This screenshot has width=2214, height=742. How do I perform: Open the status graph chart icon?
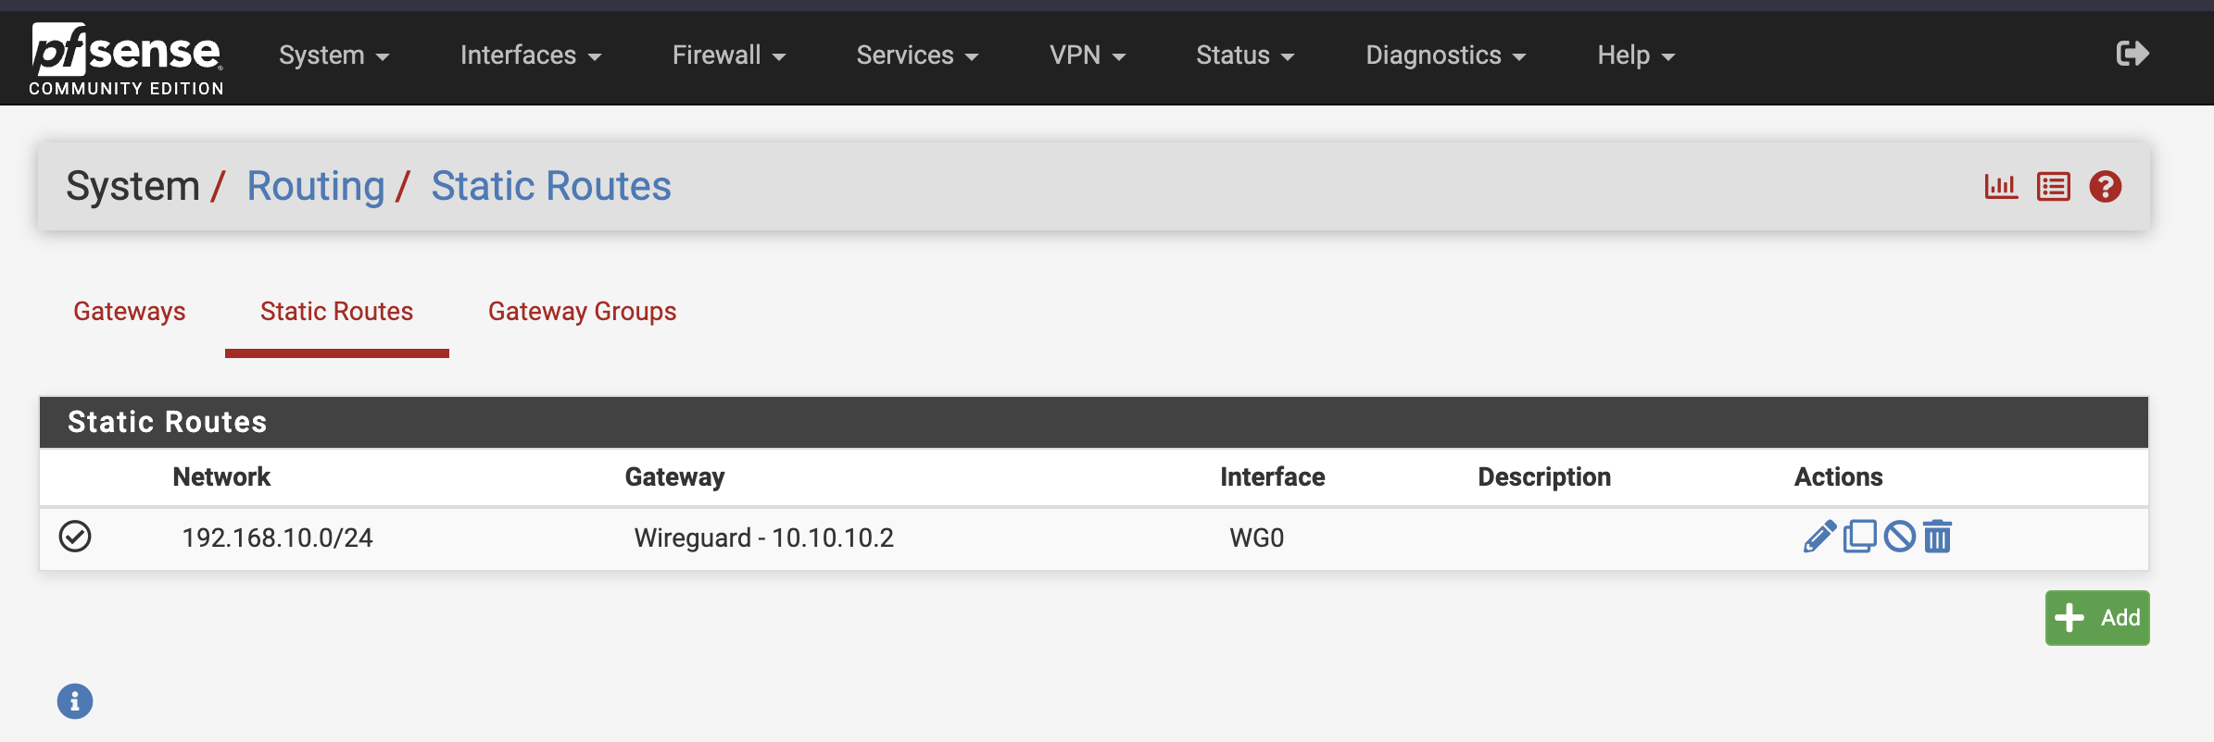[2000, 187]
